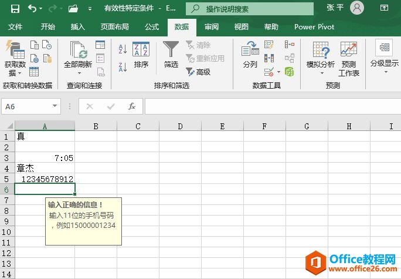Switch to the 页面布局 tab
401x279 pixels.
[x=114, y=27]
